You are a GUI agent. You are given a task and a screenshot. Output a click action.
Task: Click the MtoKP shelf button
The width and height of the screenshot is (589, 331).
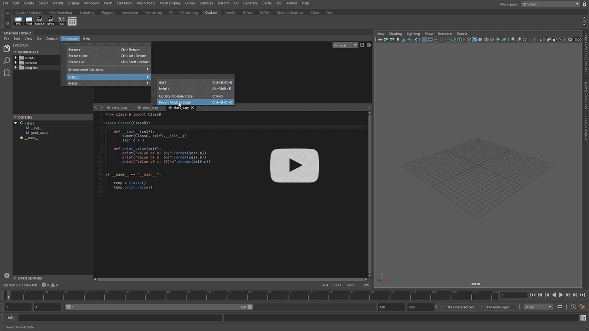[x=40, y=21]
